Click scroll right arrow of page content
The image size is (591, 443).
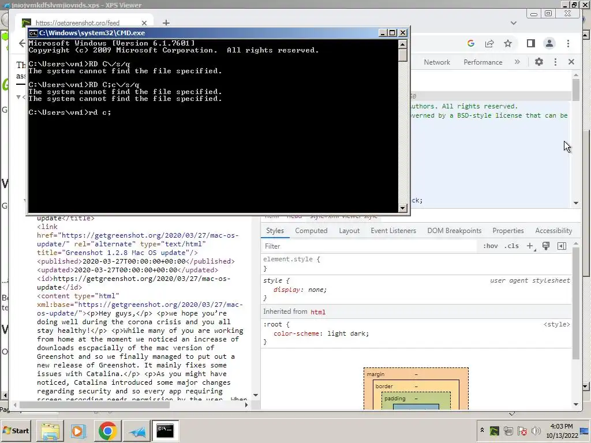pos(246,405)
